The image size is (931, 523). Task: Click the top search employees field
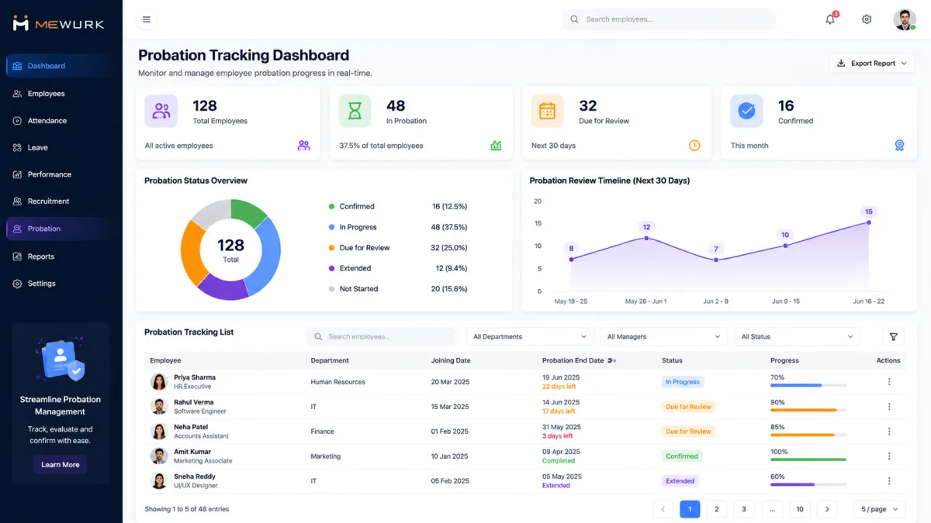[670, 19]
